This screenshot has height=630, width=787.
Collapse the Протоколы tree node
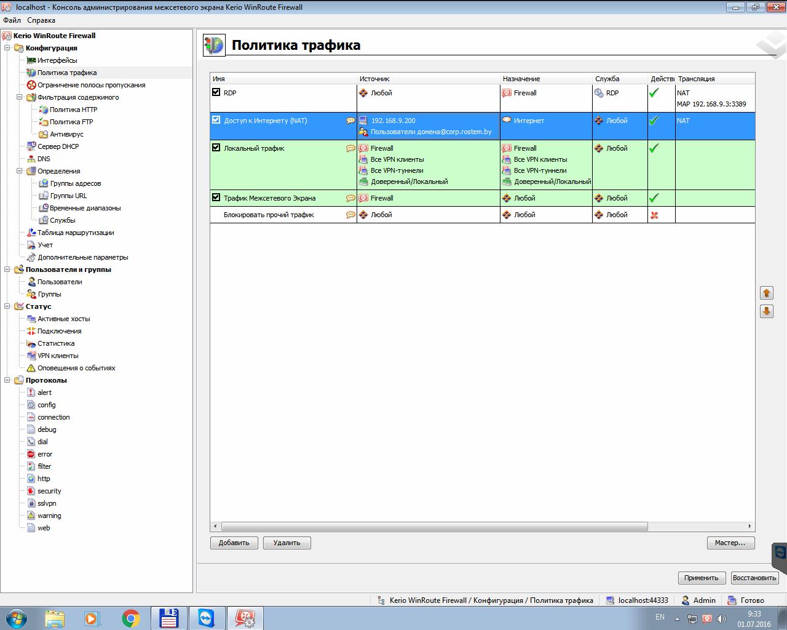click(x=7, y=380)
